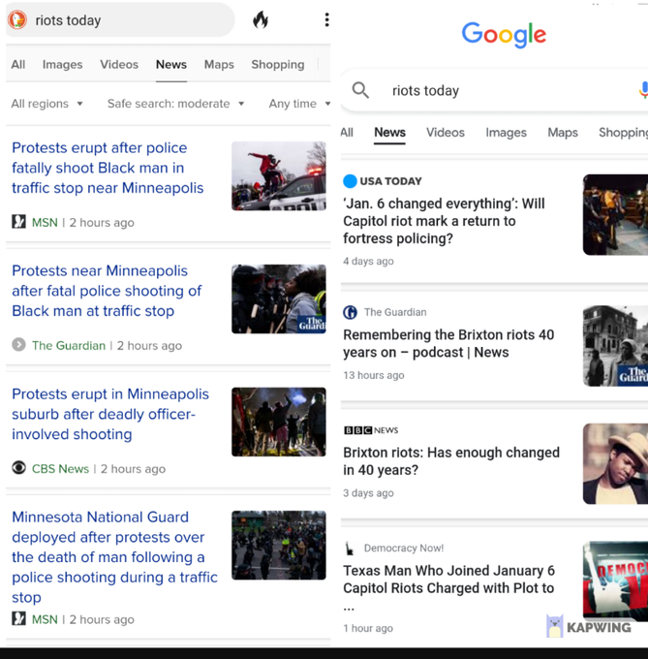Click Democracy Now! thumbnail image
This screenshot has width=648, height=659.
click(x=615, y=581)
